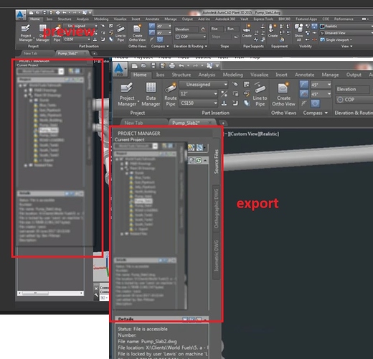Screen dimensions: 373x359
Task: Select the Isometric DWG tab in Project Manager
Action: (x=216, y=256)
